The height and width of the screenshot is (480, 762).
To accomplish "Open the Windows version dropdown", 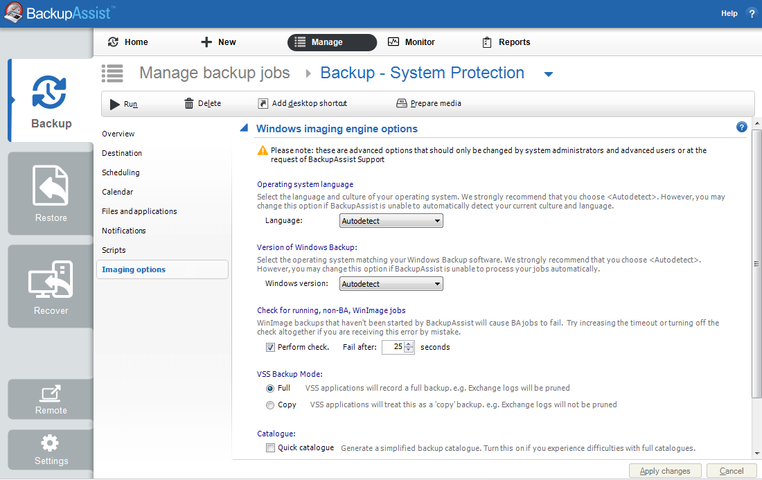I will [x=391, y=284].
